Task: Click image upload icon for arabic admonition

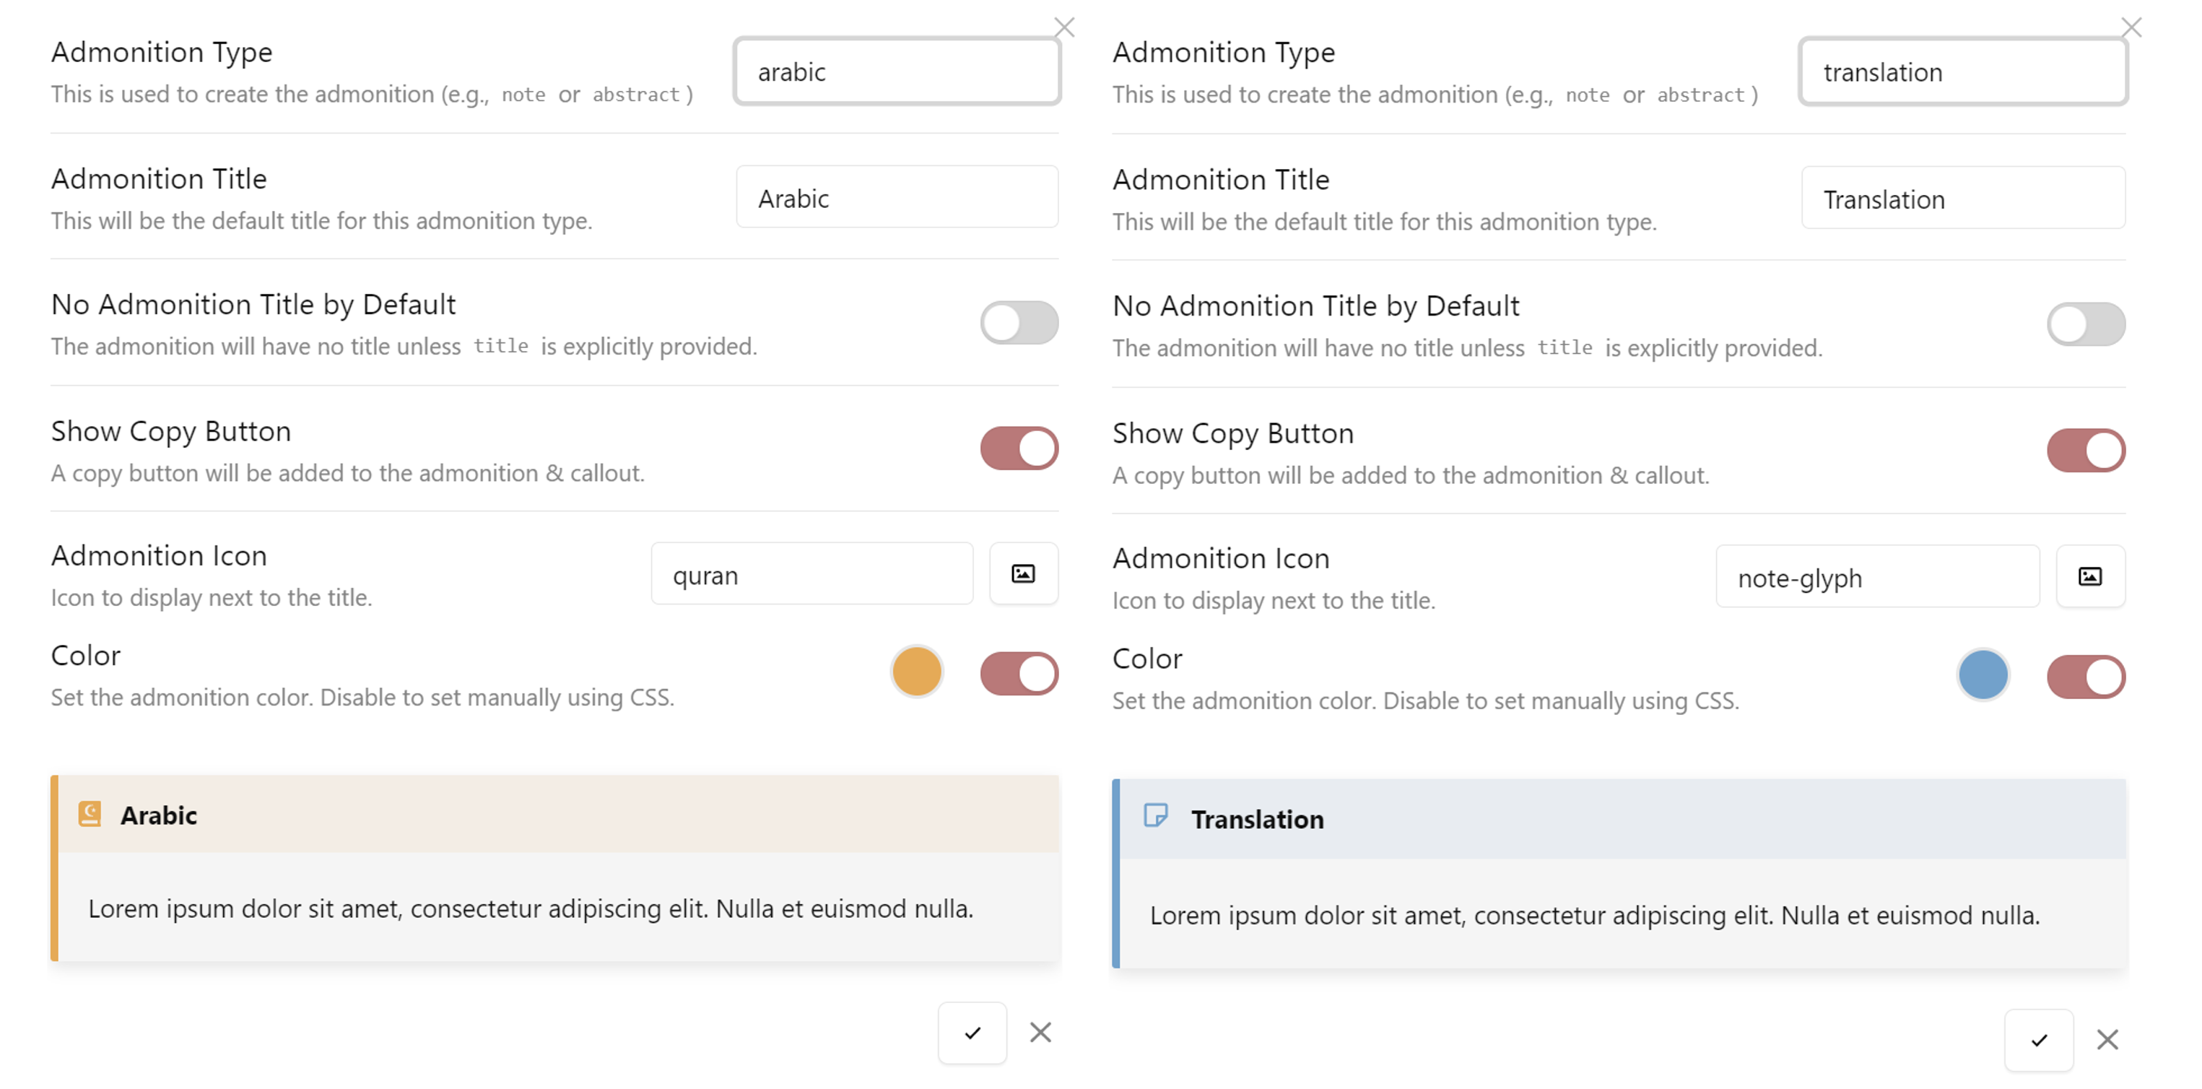Action: pyautogui.click(x=1022, y=573)
